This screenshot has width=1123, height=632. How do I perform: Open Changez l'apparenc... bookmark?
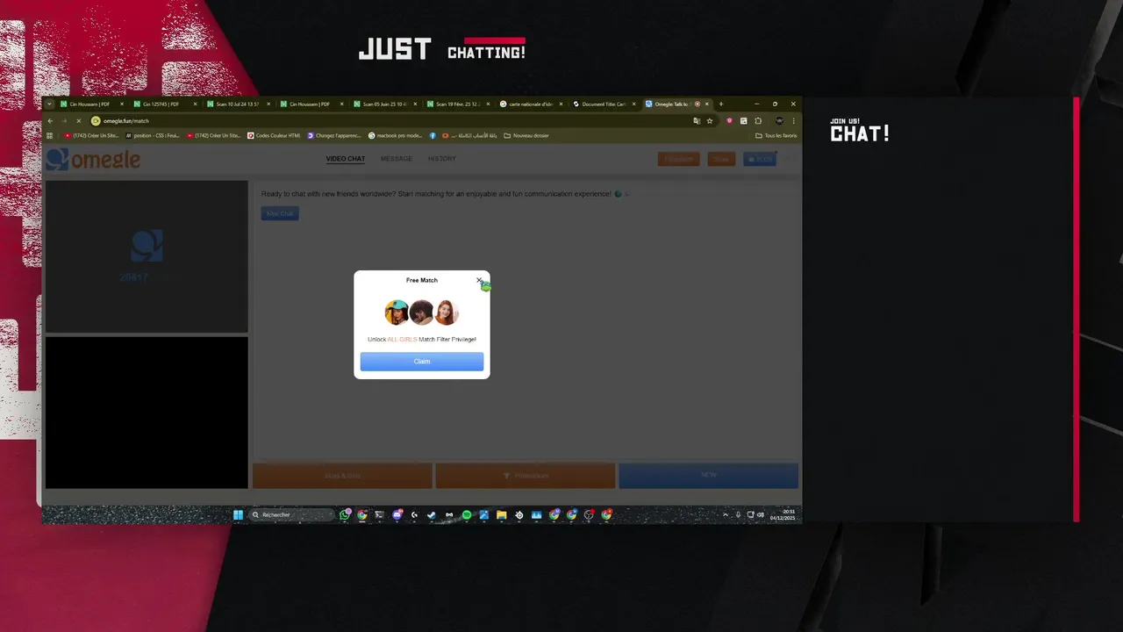pos(334,135)
